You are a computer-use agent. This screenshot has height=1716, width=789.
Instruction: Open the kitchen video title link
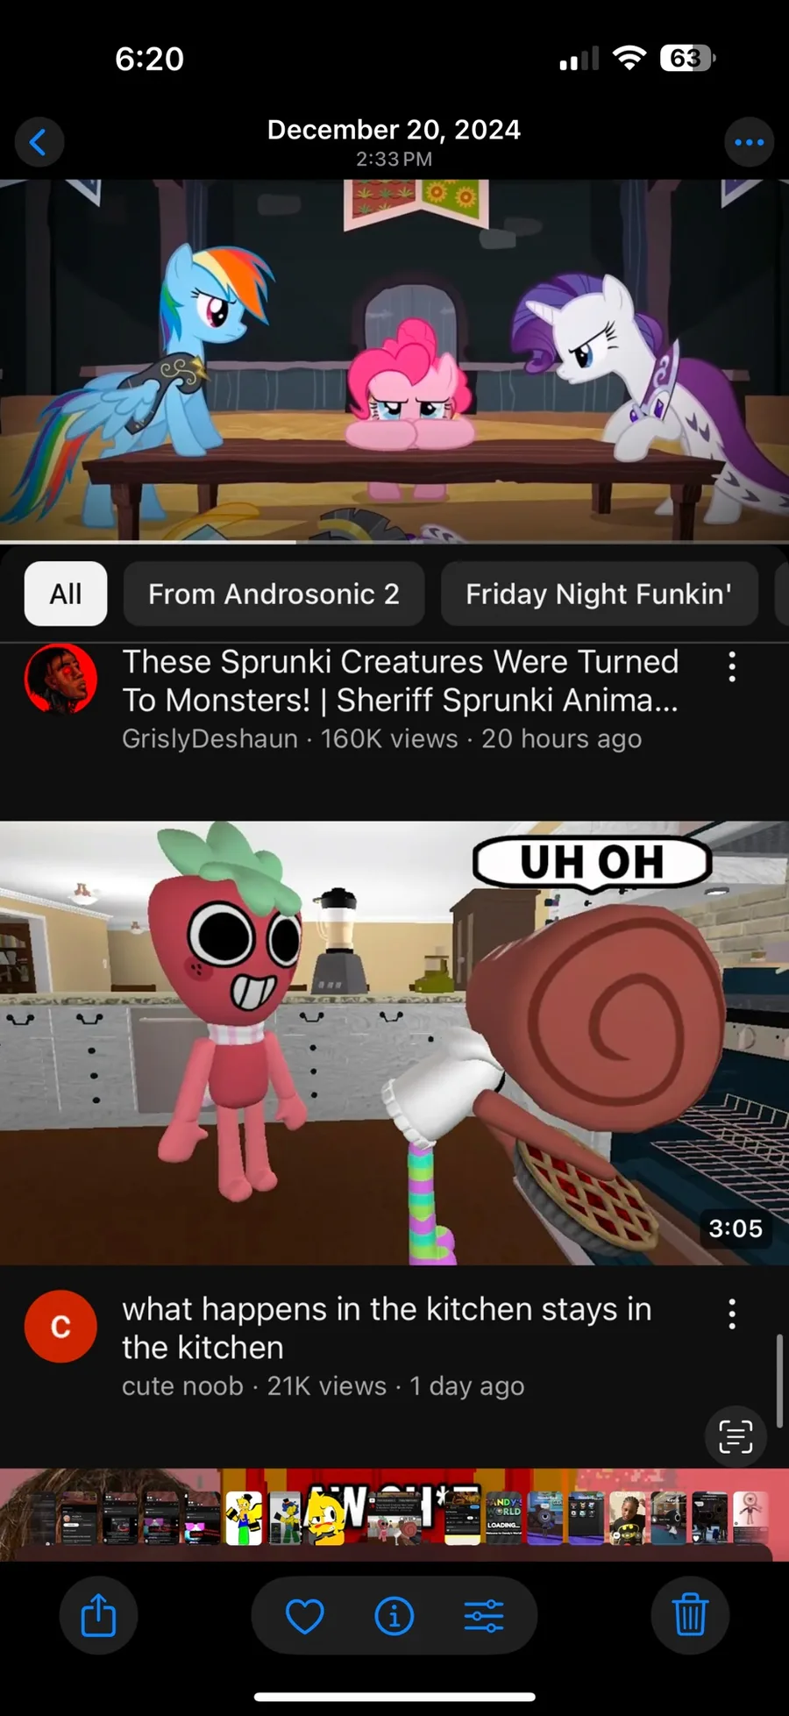tap(387, 1328)
